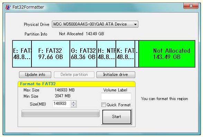Select the tiny unlabeled partition sliver

coord(137,54)
